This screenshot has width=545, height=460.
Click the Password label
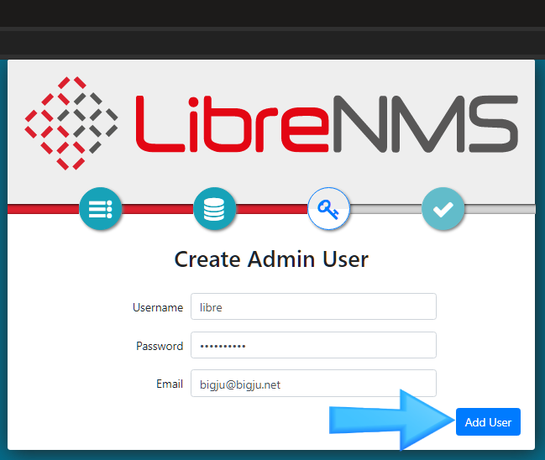[x=160, y=346]
